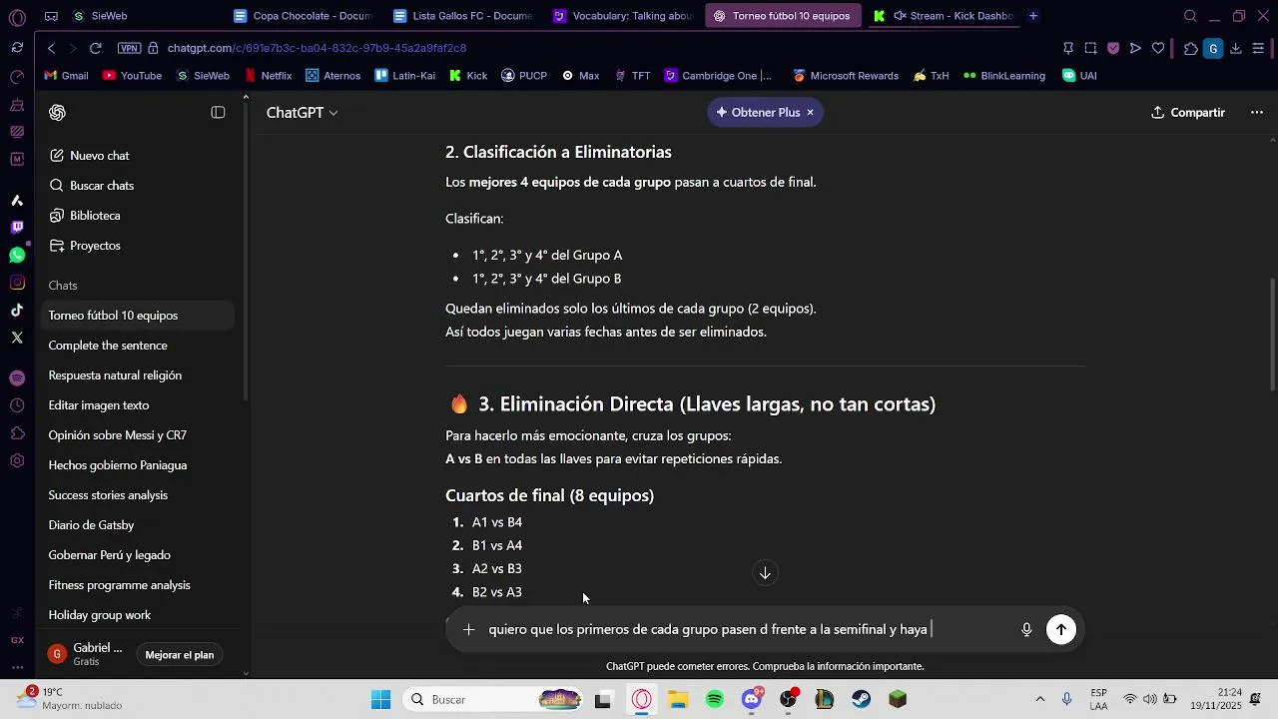Open browser history clock icon in sidebar

tap(17, 405)
